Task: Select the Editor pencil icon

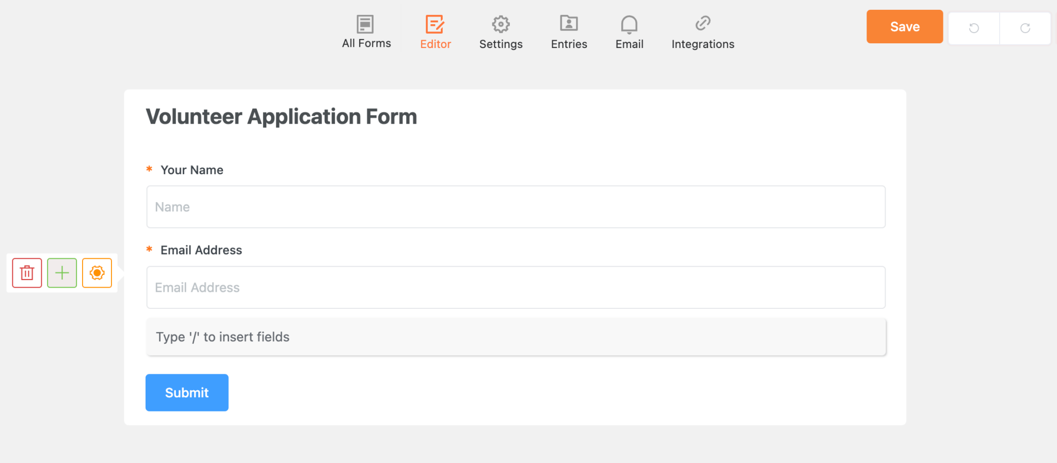Action: (x=435, y=24)
